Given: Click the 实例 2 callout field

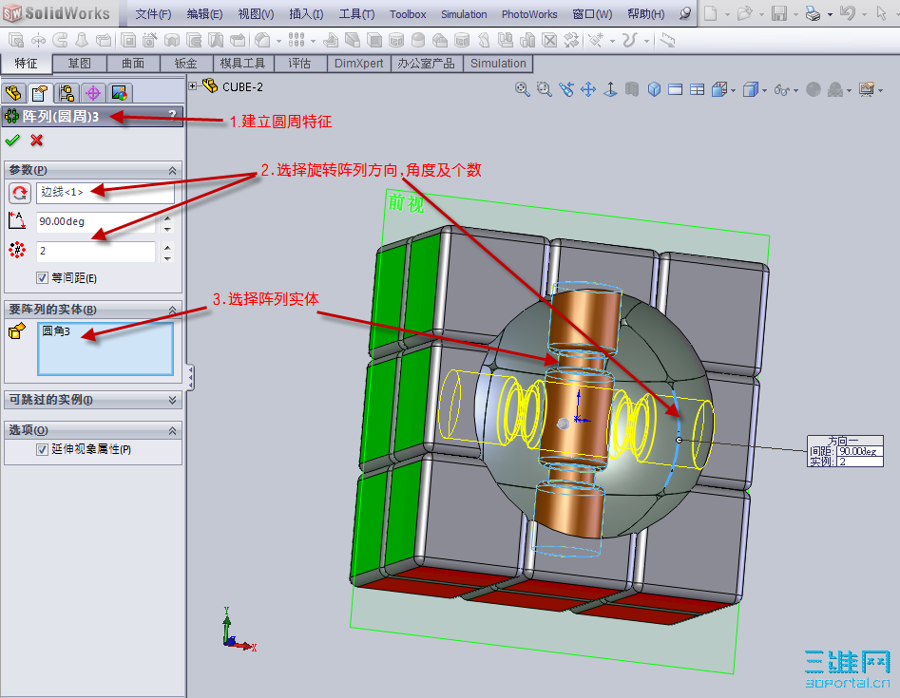Looking at the screenshot, I should pyautogui.click(x=859, y=462).
